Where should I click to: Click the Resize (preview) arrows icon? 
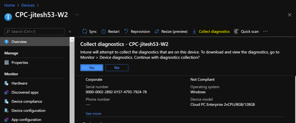tap(157, 31)
